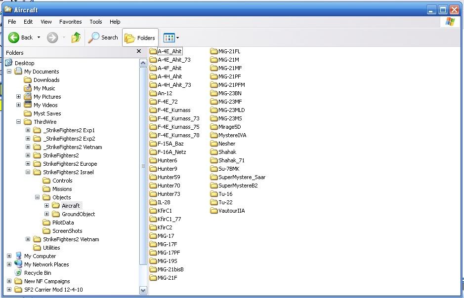The width and height of the screenshot is (464, 298).
Task: Open the Favorites menu
Action: click(x=71, y=22)
